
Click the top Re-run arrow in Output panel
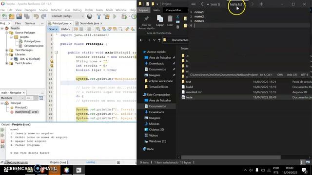(x=2, y=130)
